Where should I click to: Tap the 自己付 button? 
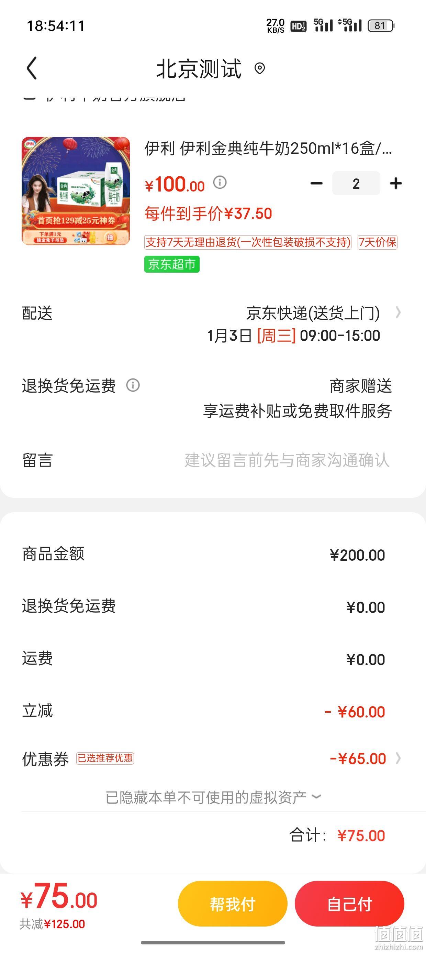click(x=349, y=904)
